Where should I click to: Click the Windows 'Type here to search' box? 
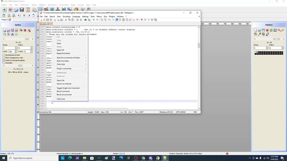33,158
